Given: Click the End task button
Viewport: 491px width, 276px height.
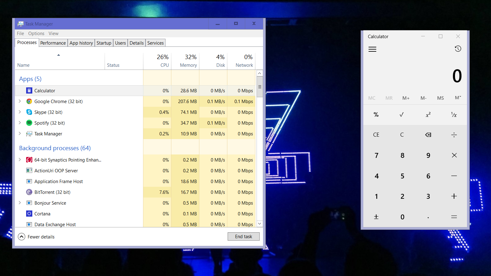Looking at the screenshot, I should click(x=244, y=237).
